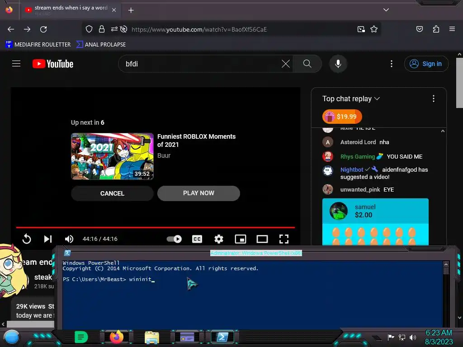Click the $19.99 gift chip
The height and width of the screenshot is (347, 463).
point(342,116)
